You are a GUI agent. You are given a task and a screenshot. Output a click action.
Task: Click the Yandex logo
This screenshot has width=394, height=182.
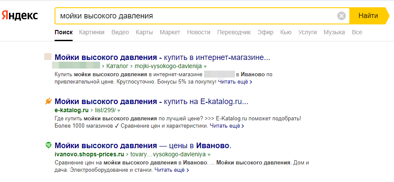[x=19, y=16]
